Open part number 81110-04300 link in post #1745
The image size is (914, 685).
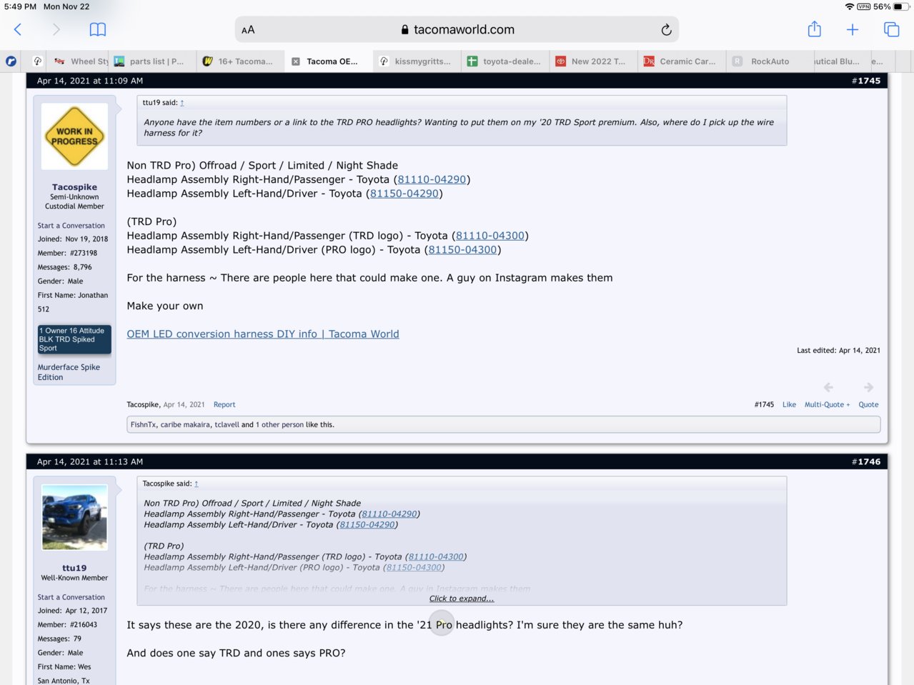[x=490, y=236]
